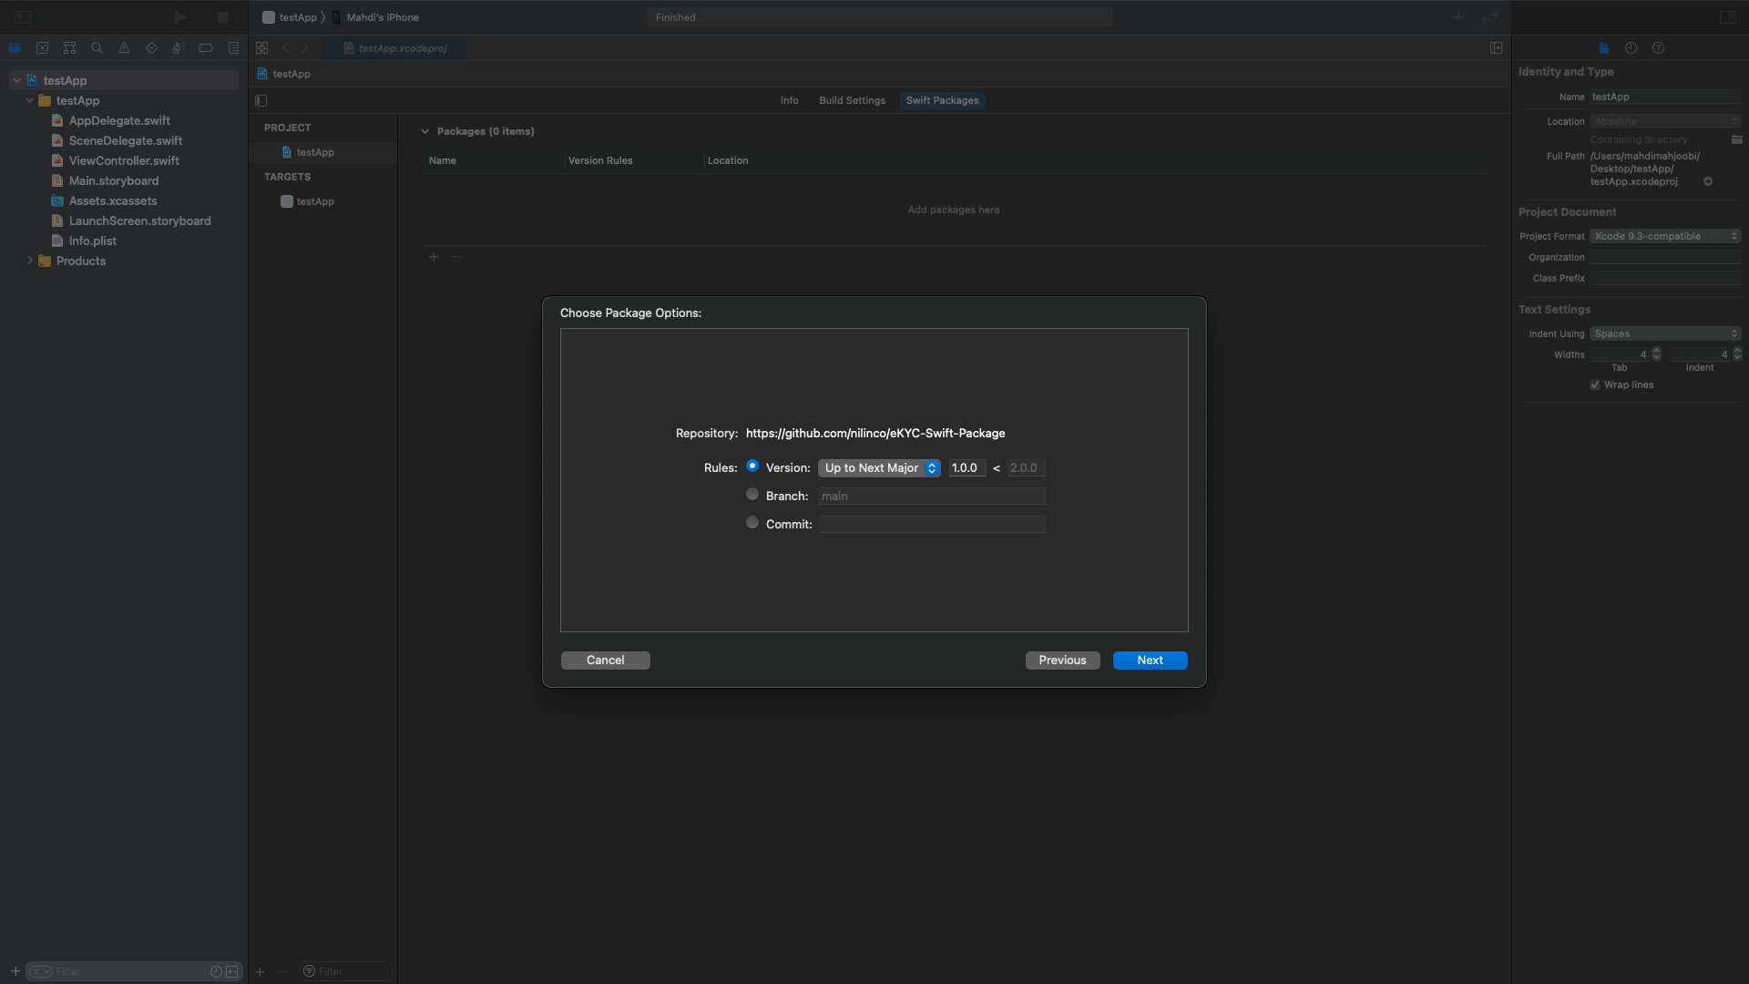Screen dimensions: 1749x984
Task: Click the Run play button
Action: coord(180,17)
